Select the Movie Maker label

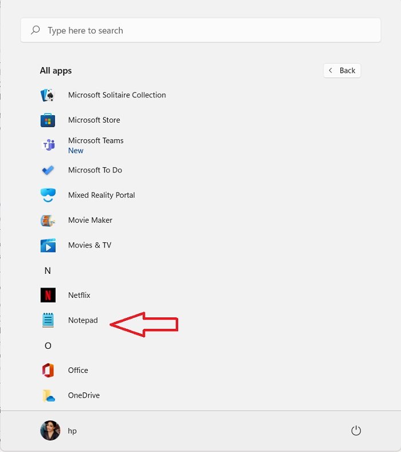pos(91,220)
